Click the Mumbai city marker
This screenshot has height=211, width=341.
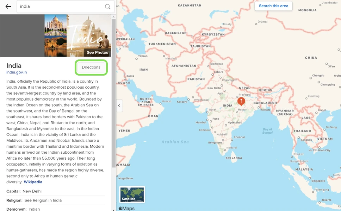207,120
